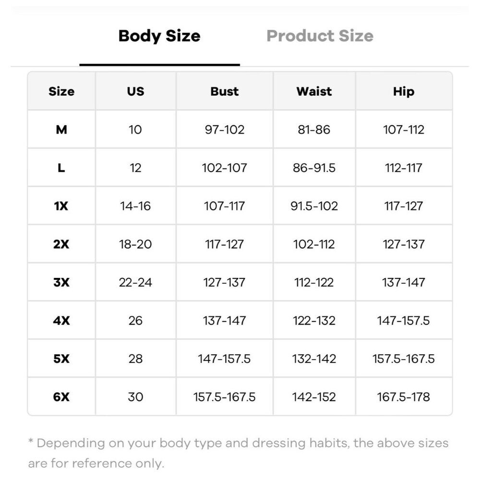The height and width of the screenshot is (480, 480).
Task: Click the Bust column header
Action: pos(224,91)
